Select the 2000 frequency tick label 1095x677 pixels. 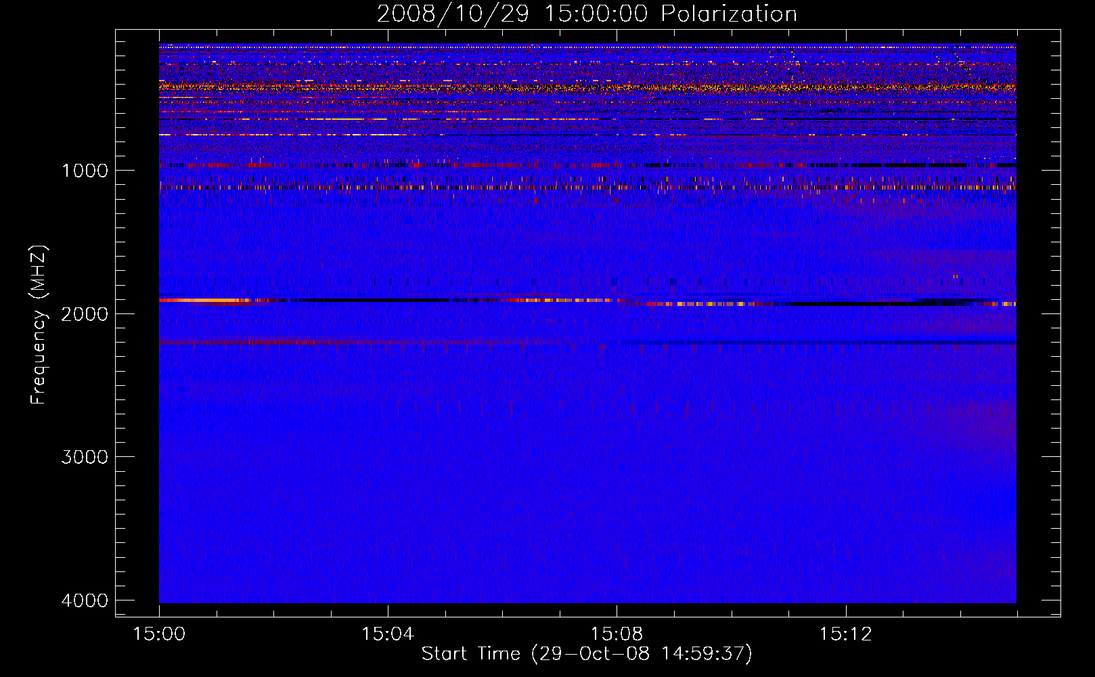(85, 313)
